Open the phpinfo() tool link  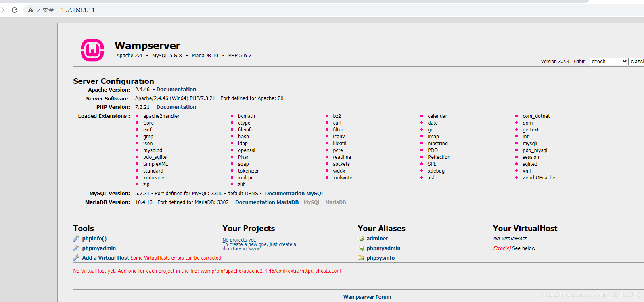click(94, 239)
